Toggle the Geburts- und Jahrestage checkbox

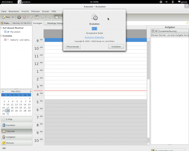click(x=8, y=40)
